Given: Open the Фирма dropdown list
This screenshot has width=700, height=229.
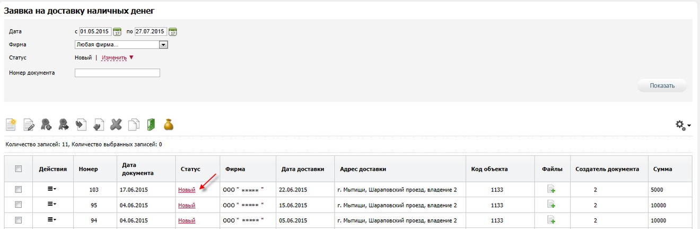Looking at the screenshot, I should (x=163, y=45).
